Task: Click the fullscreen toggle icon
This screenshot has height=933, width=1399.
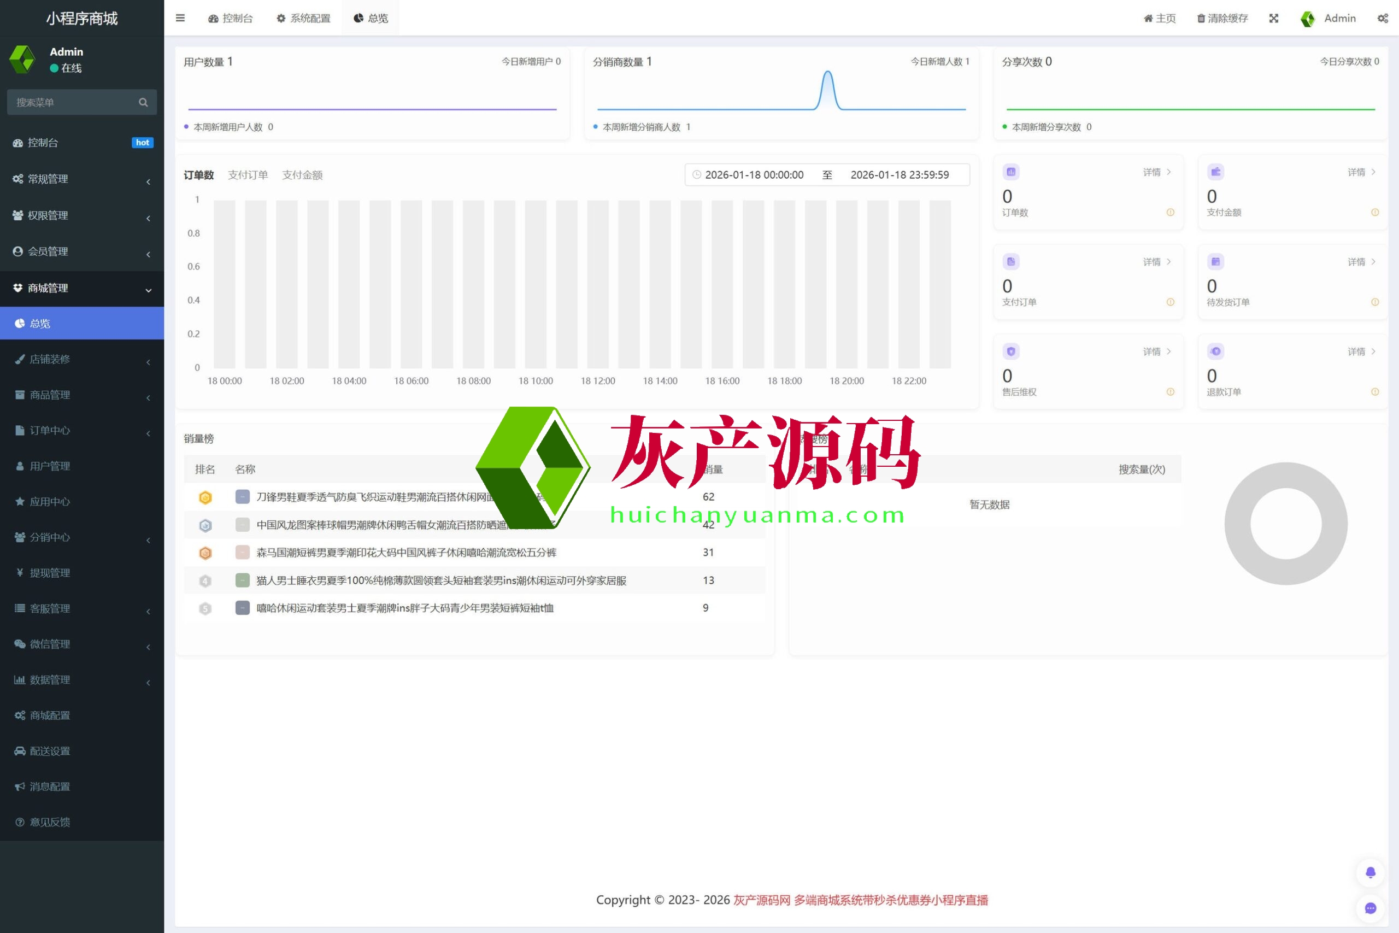Action: 1273,19
